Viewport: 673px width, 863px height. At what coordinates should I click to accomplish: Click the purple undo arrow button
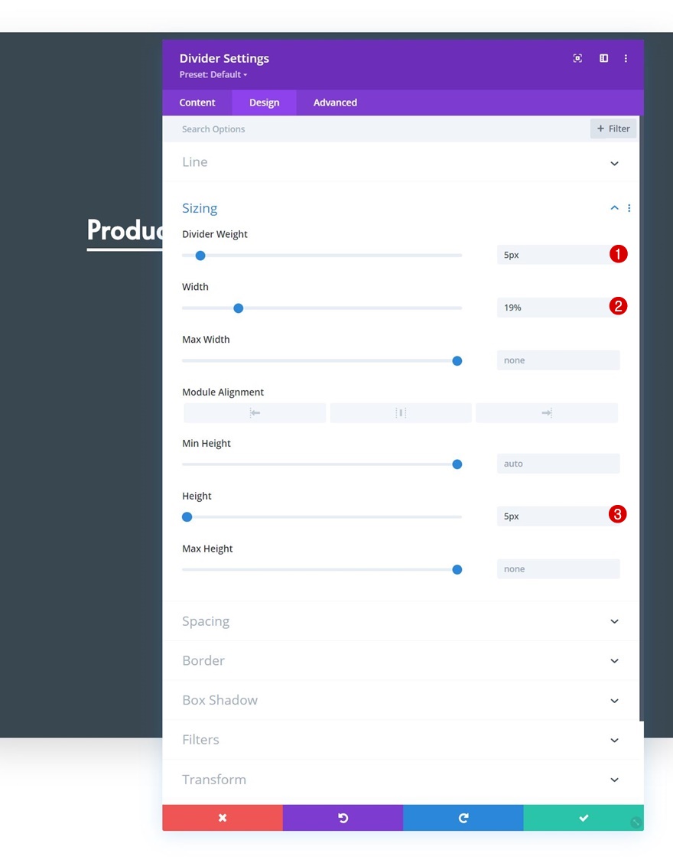(343, 818)
